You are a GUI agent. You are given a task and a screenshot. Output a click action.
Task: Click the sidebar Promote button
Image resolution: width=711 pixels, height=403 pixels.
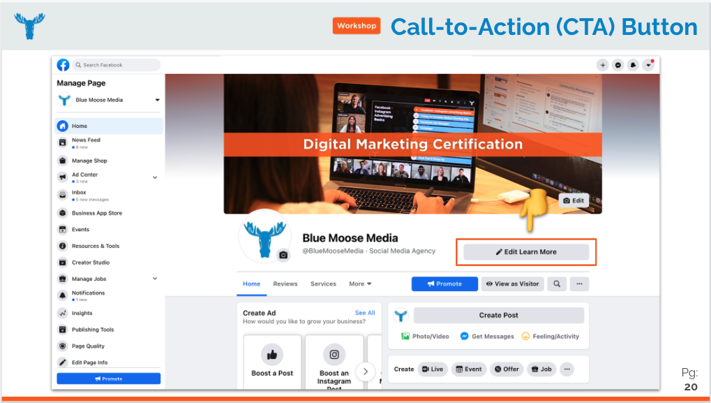point(109,379)
